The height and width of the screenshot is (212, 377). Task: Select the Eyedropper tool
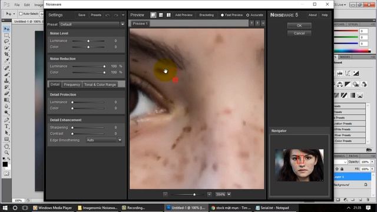click(6, 60)
